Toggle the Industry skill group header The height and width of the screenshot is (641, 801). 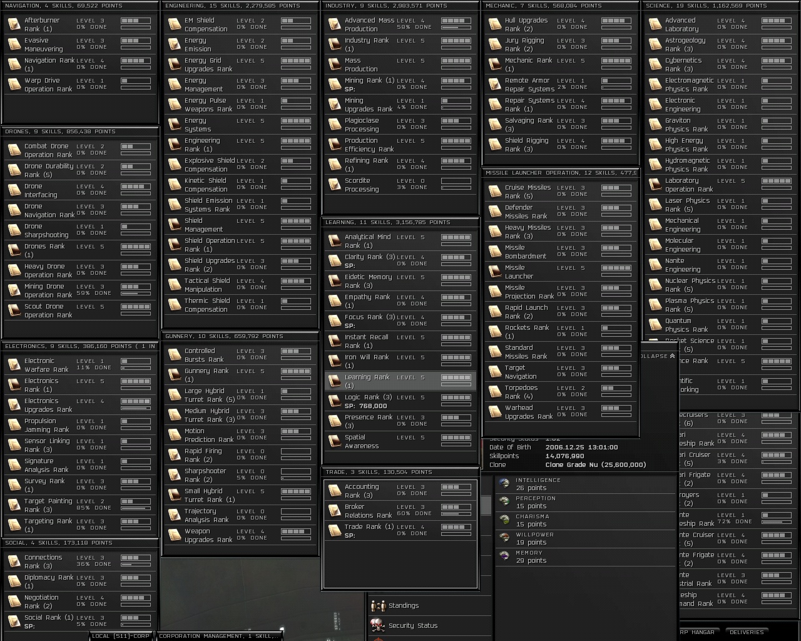401,6
